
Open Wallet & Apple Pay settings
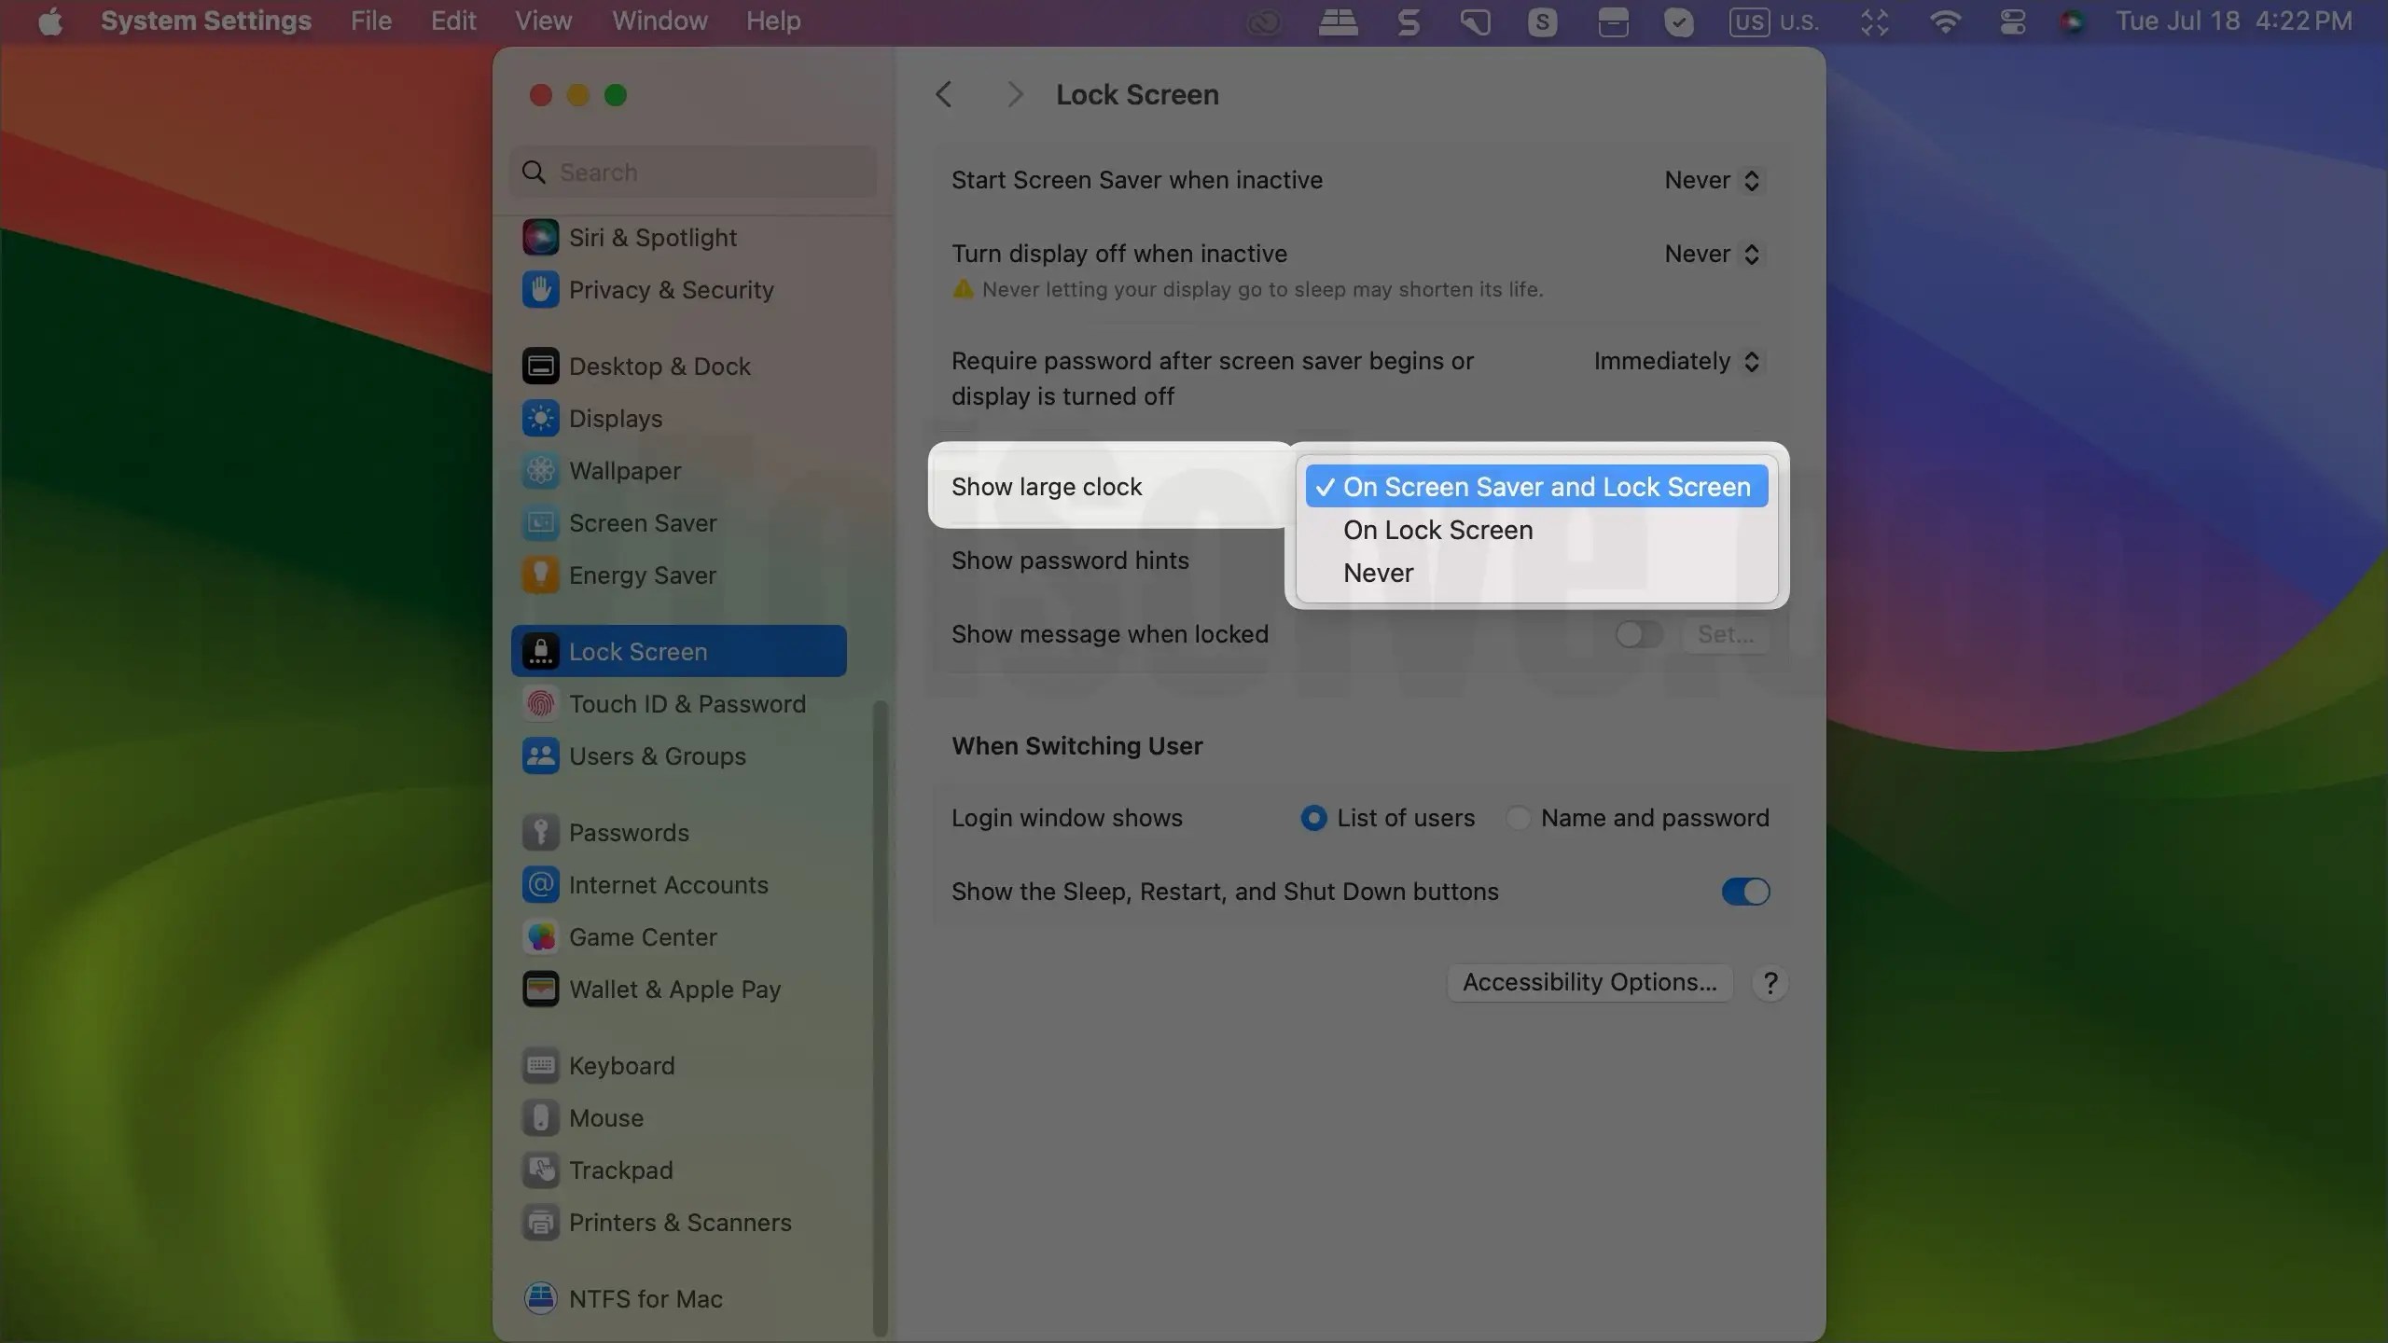(x=674, y=989)
